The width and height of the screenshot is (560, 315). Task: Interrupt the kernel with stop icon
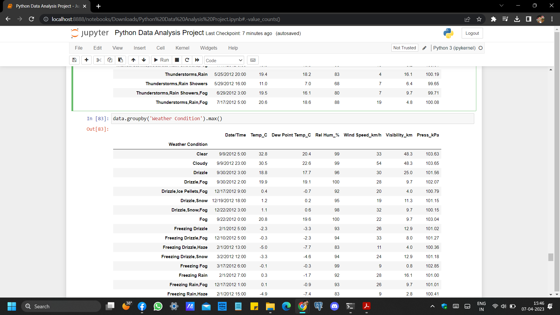point(177,60)
